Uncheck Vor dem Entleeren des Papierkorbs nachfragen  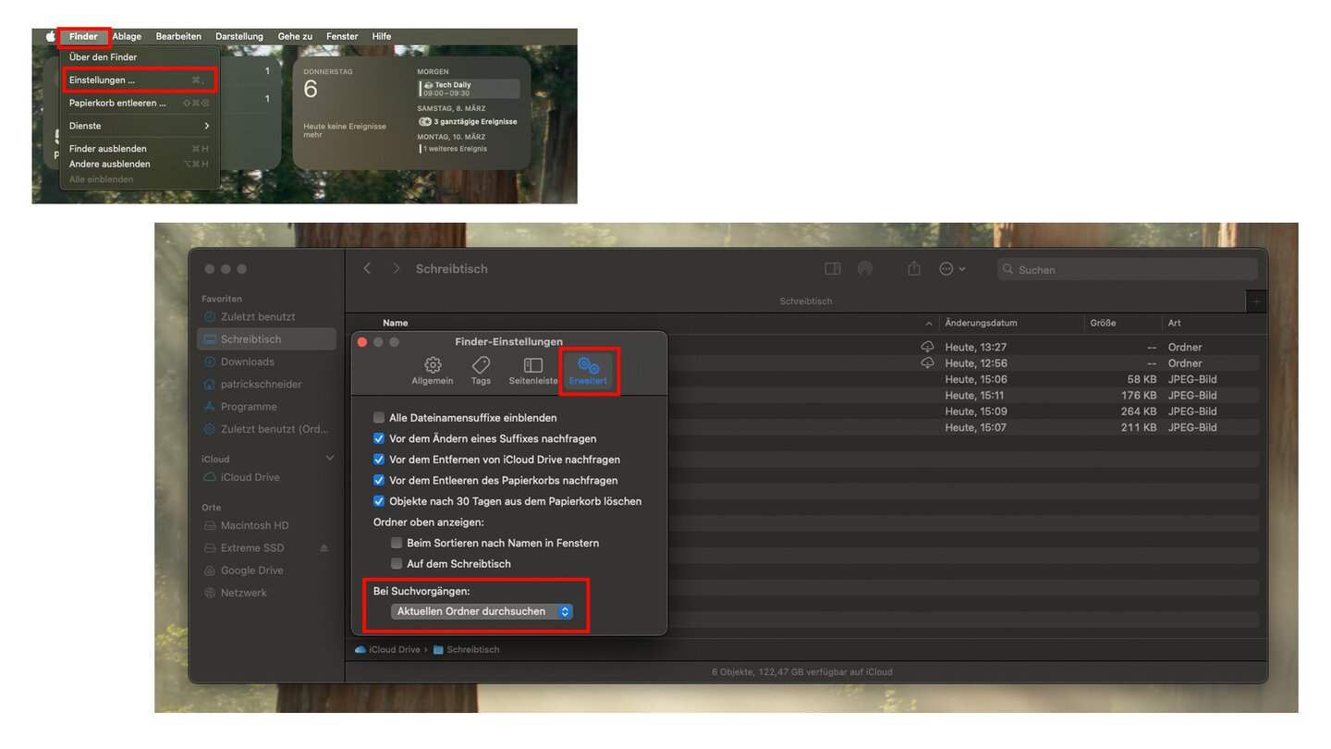(379, 481)
